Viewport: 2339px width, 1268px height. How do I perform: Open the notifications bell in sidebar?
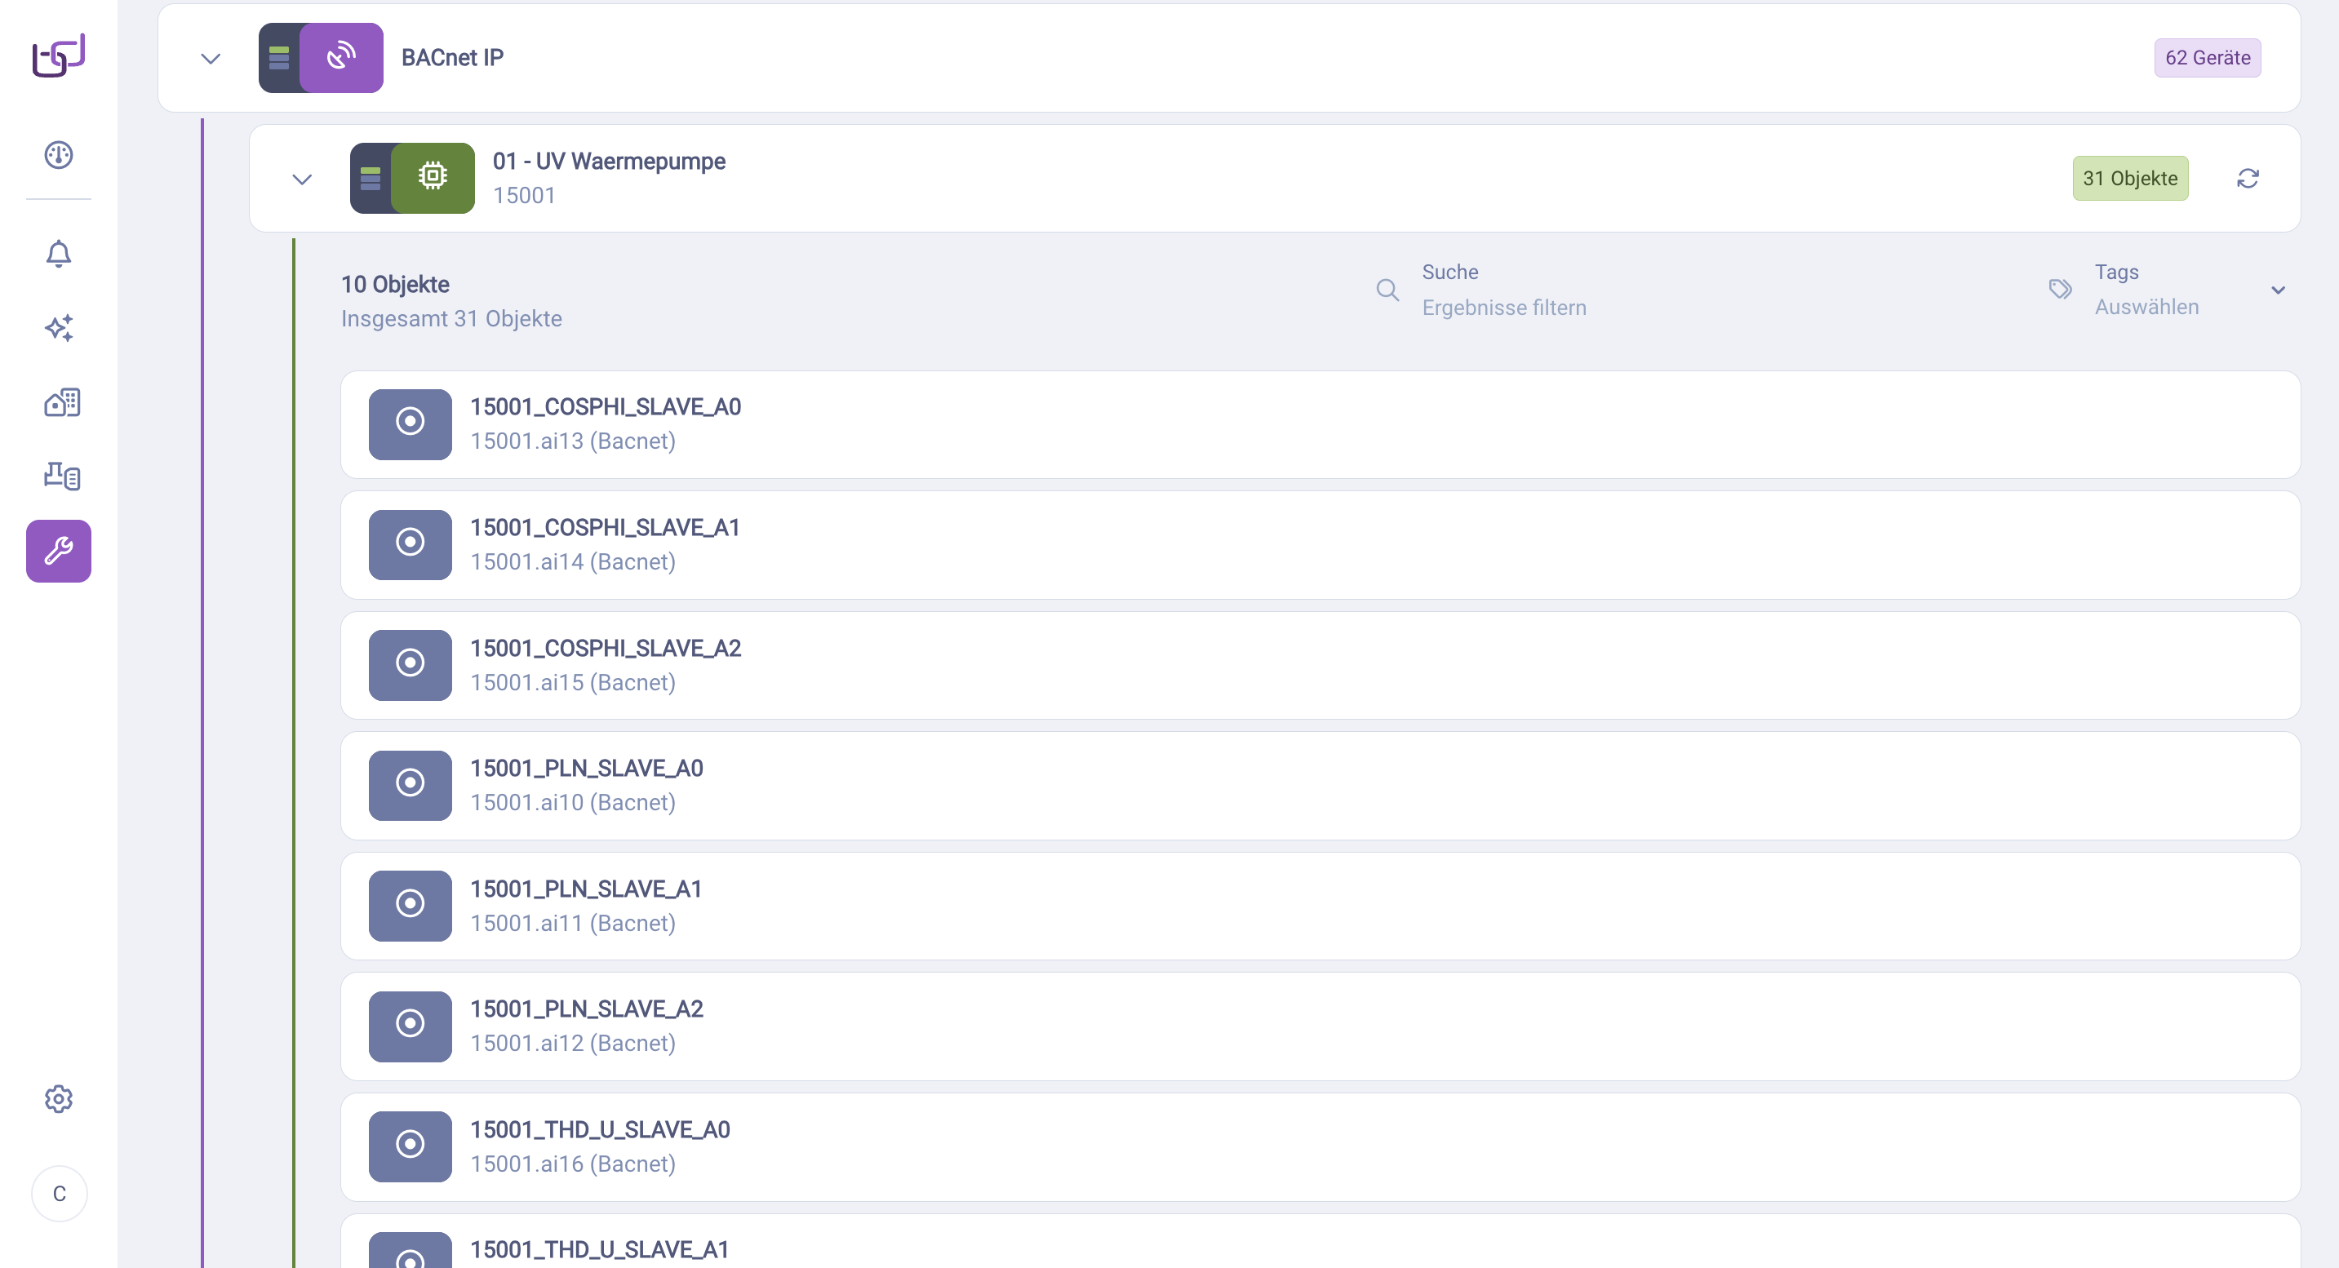(58, 253)
